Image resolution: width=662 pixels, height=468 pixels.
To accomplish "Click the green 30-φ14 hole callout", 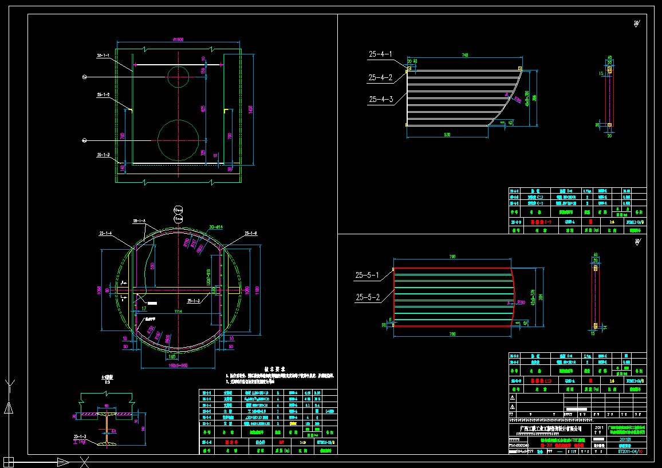I will coord(216,227).
